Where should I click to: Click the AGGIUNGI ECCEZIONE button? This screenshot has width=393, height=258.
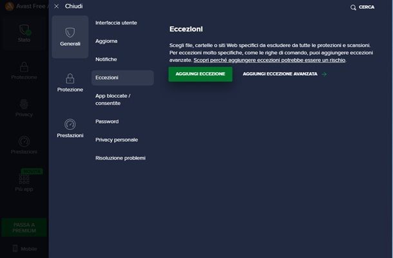click(200, 74)
